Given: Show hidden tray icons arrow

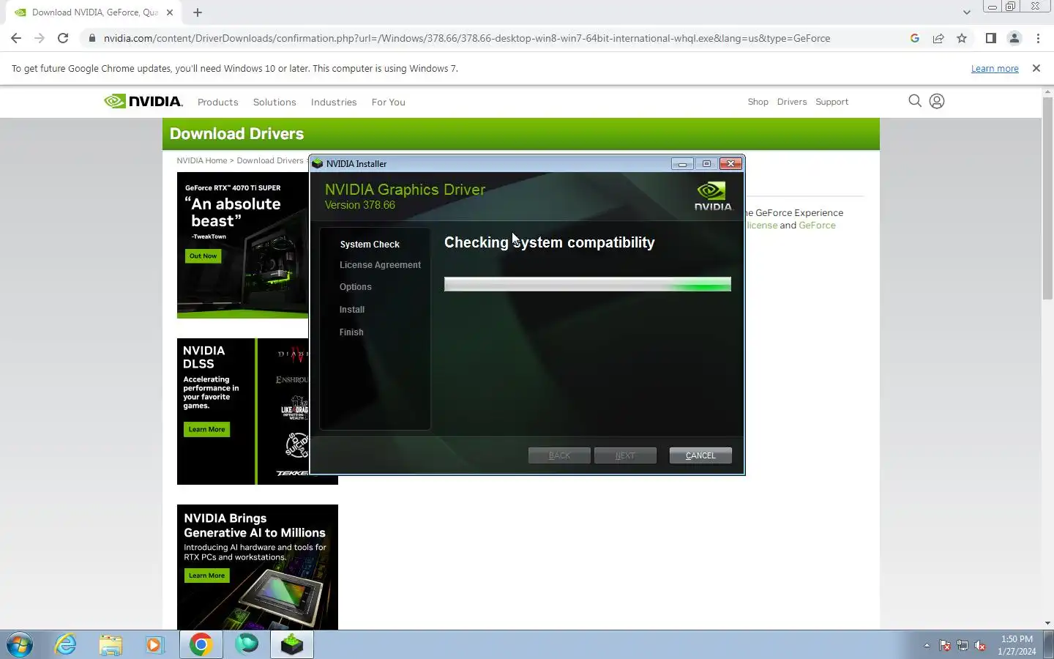Looking at the screenshot, I should coord(927,645).
